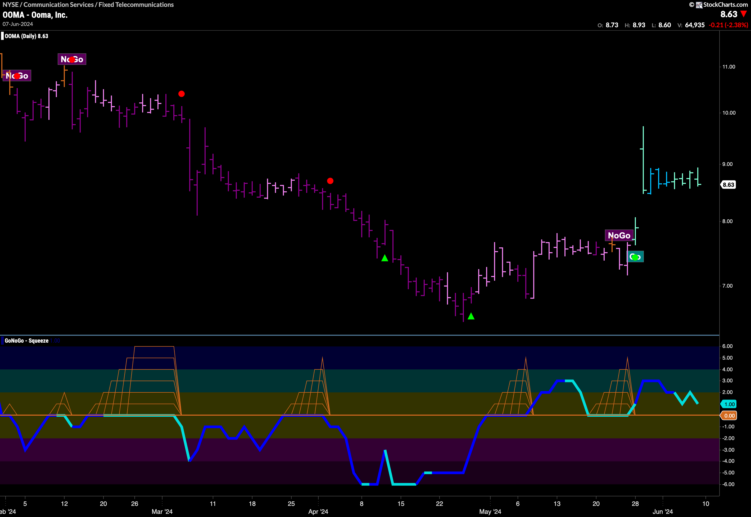751x517 pixels.
Task: Click the OOMA (Daily) 8.63 legend label
Action: pyautogui.click(x=26, y=36)
